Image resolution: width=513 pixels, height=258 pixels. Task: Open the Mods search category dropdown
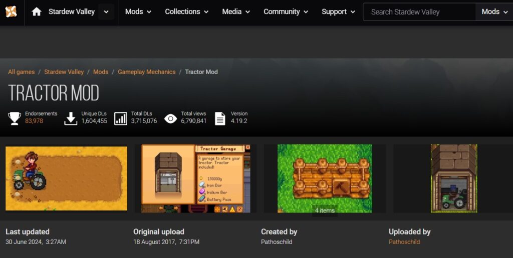point(494,12)
